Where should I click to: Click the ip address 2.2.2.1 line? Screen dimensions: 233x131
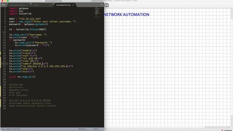coord(41,66)
